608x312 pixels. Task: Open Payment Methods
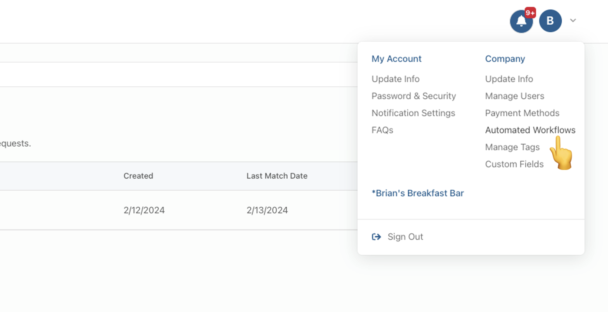click(x=522, y=113)
